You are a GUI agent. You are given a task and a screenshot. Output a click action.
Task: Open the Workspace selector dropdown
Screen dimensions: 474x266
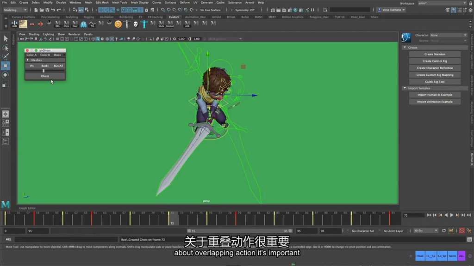click(442, 3)
